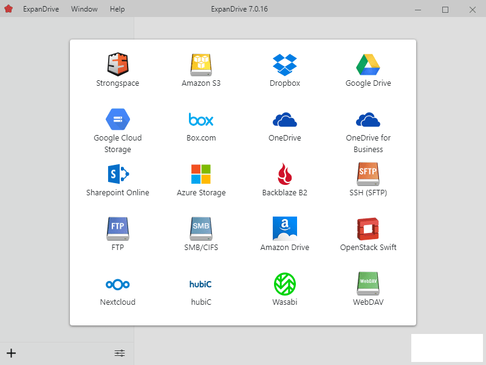This screenshot has width=486, height=365.
Task: Click the "Strongspace" label
Action: [118, 83]
